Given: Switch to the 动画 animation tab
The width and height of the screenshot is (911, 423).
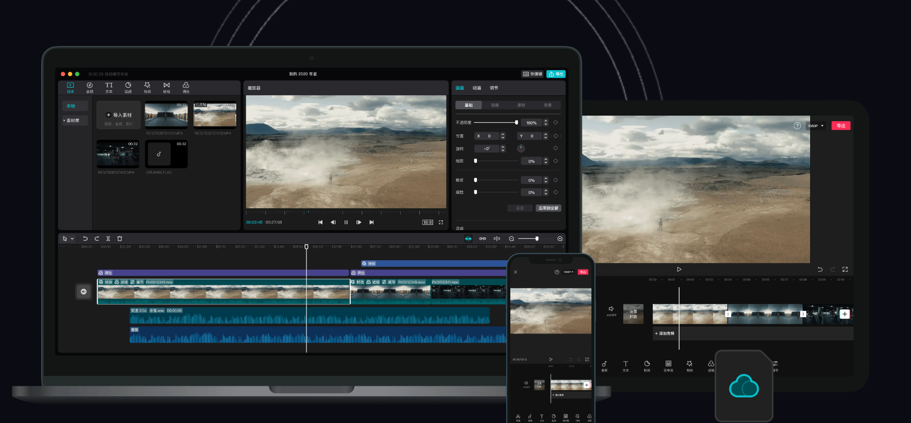Looking at the screenshot, I should click(477, 88).
